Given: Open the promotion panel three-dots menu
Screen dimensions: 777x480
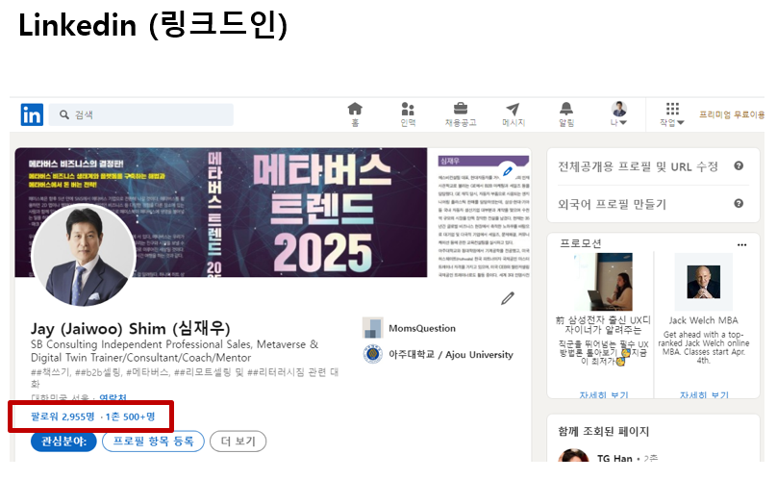Looking at the screenshot, I should (741, 244).
